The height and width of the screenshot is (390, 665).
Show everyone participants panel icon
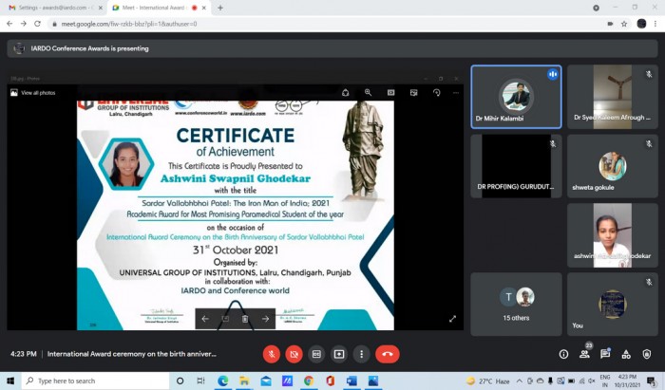pyautogui.click(x=584, y=354)
